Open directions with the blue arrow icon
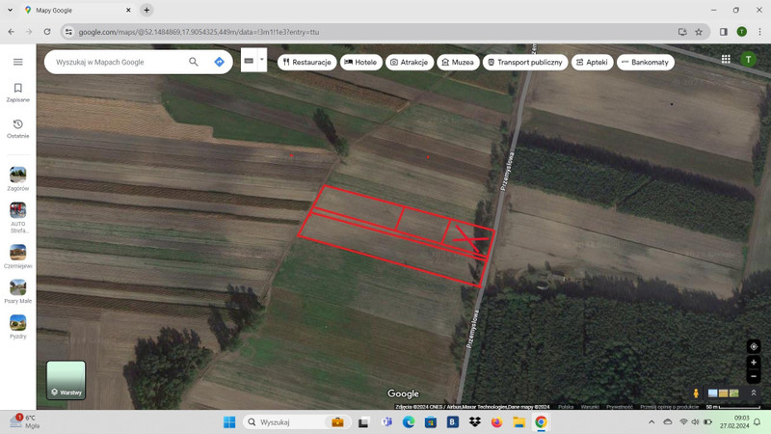This screenshot has width=771, height=434. (x=220, y=62)
